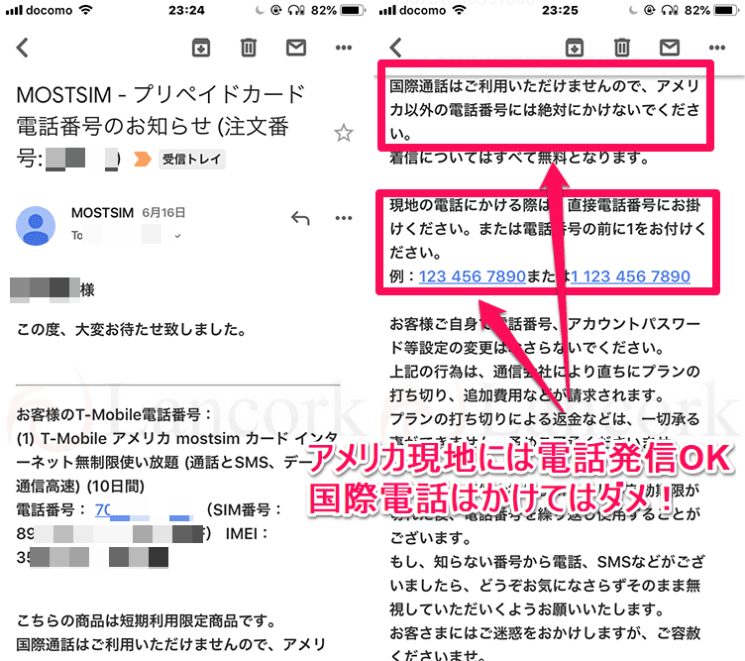Call the example number 123 456 7890
Screen dimensions: 745x661
point(473,276)
